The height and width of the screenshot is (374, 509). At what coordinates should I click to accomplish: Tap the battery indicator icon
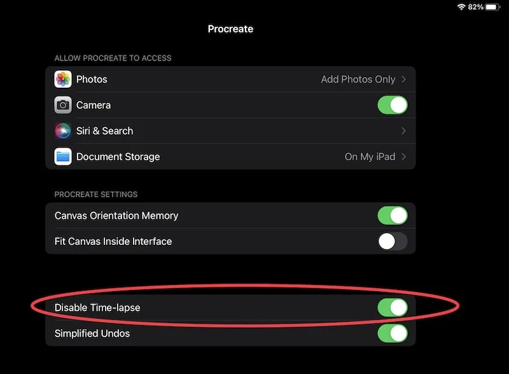(x=492, y=7)
